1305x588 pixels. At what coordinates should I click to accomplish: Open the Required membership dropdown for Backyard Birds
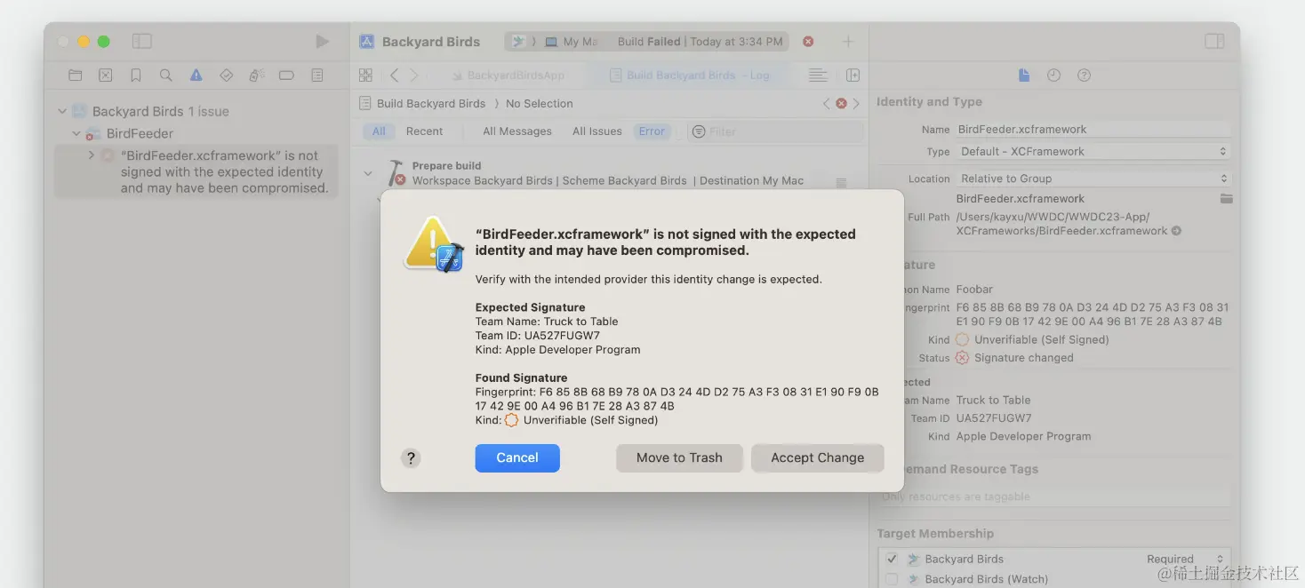[x=1186, y=560]
